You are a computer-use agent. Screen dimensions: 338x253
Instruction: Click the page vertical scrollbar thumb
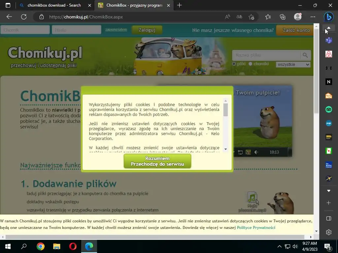click(316, 71)
